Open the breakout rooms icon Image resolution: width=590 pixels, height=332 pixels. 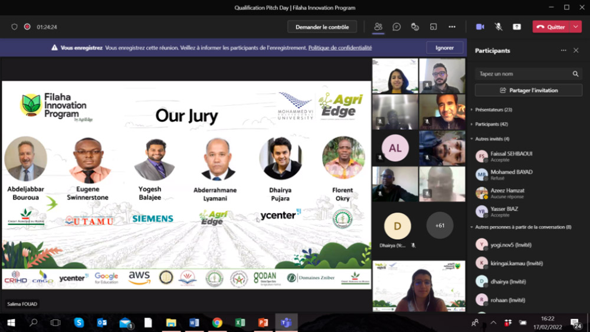(433, 27)
